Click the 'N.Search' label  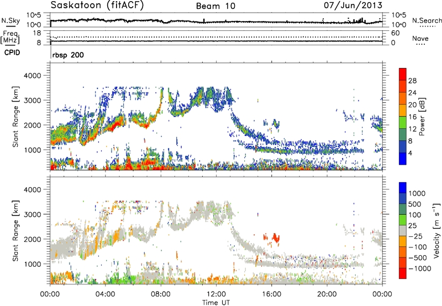pyautogui.click(x=427, y=20)
